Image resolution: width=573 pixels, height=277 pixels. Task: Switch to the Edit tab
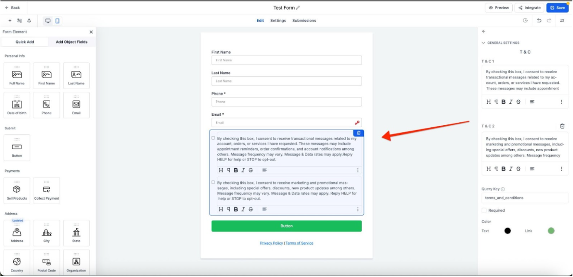(260, 21)
